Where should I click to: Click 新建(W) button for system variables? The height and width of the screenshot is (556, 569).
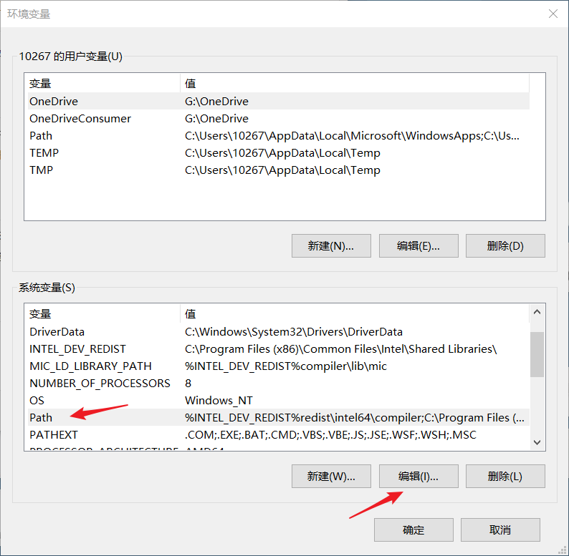tap(331, 477)
